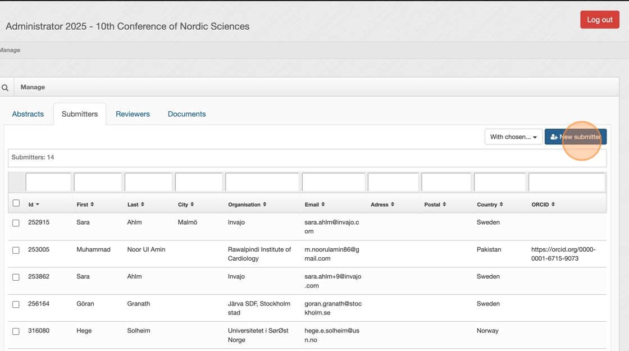Sort by ORCID column arrows

[x=553, y=204]
